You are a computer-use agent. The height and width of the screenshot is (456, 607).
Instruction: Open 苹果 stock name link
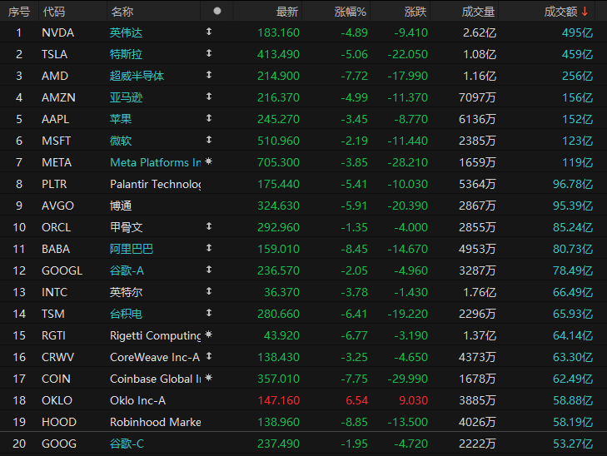click(x=121, y=119)
